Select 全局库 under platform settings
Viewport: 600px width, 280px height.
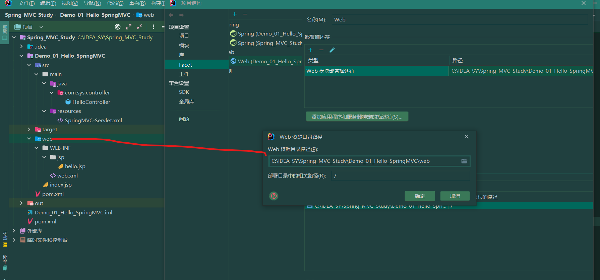[x=186, y=101]
